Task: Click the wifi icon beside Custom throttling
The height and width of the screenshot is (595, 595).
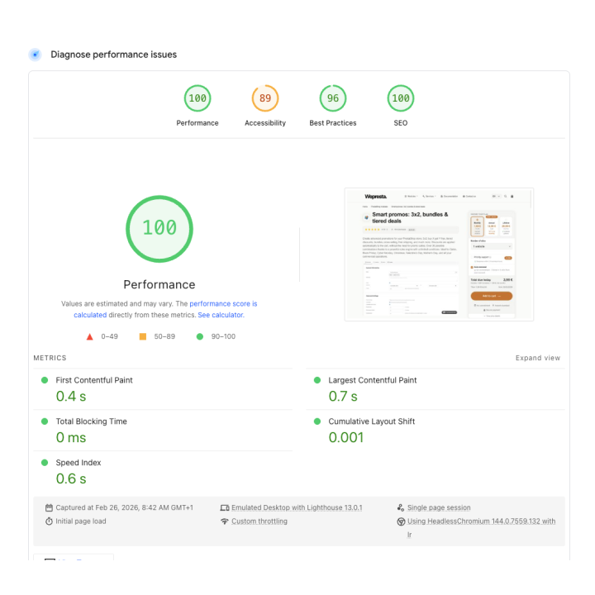Action: 225,521
